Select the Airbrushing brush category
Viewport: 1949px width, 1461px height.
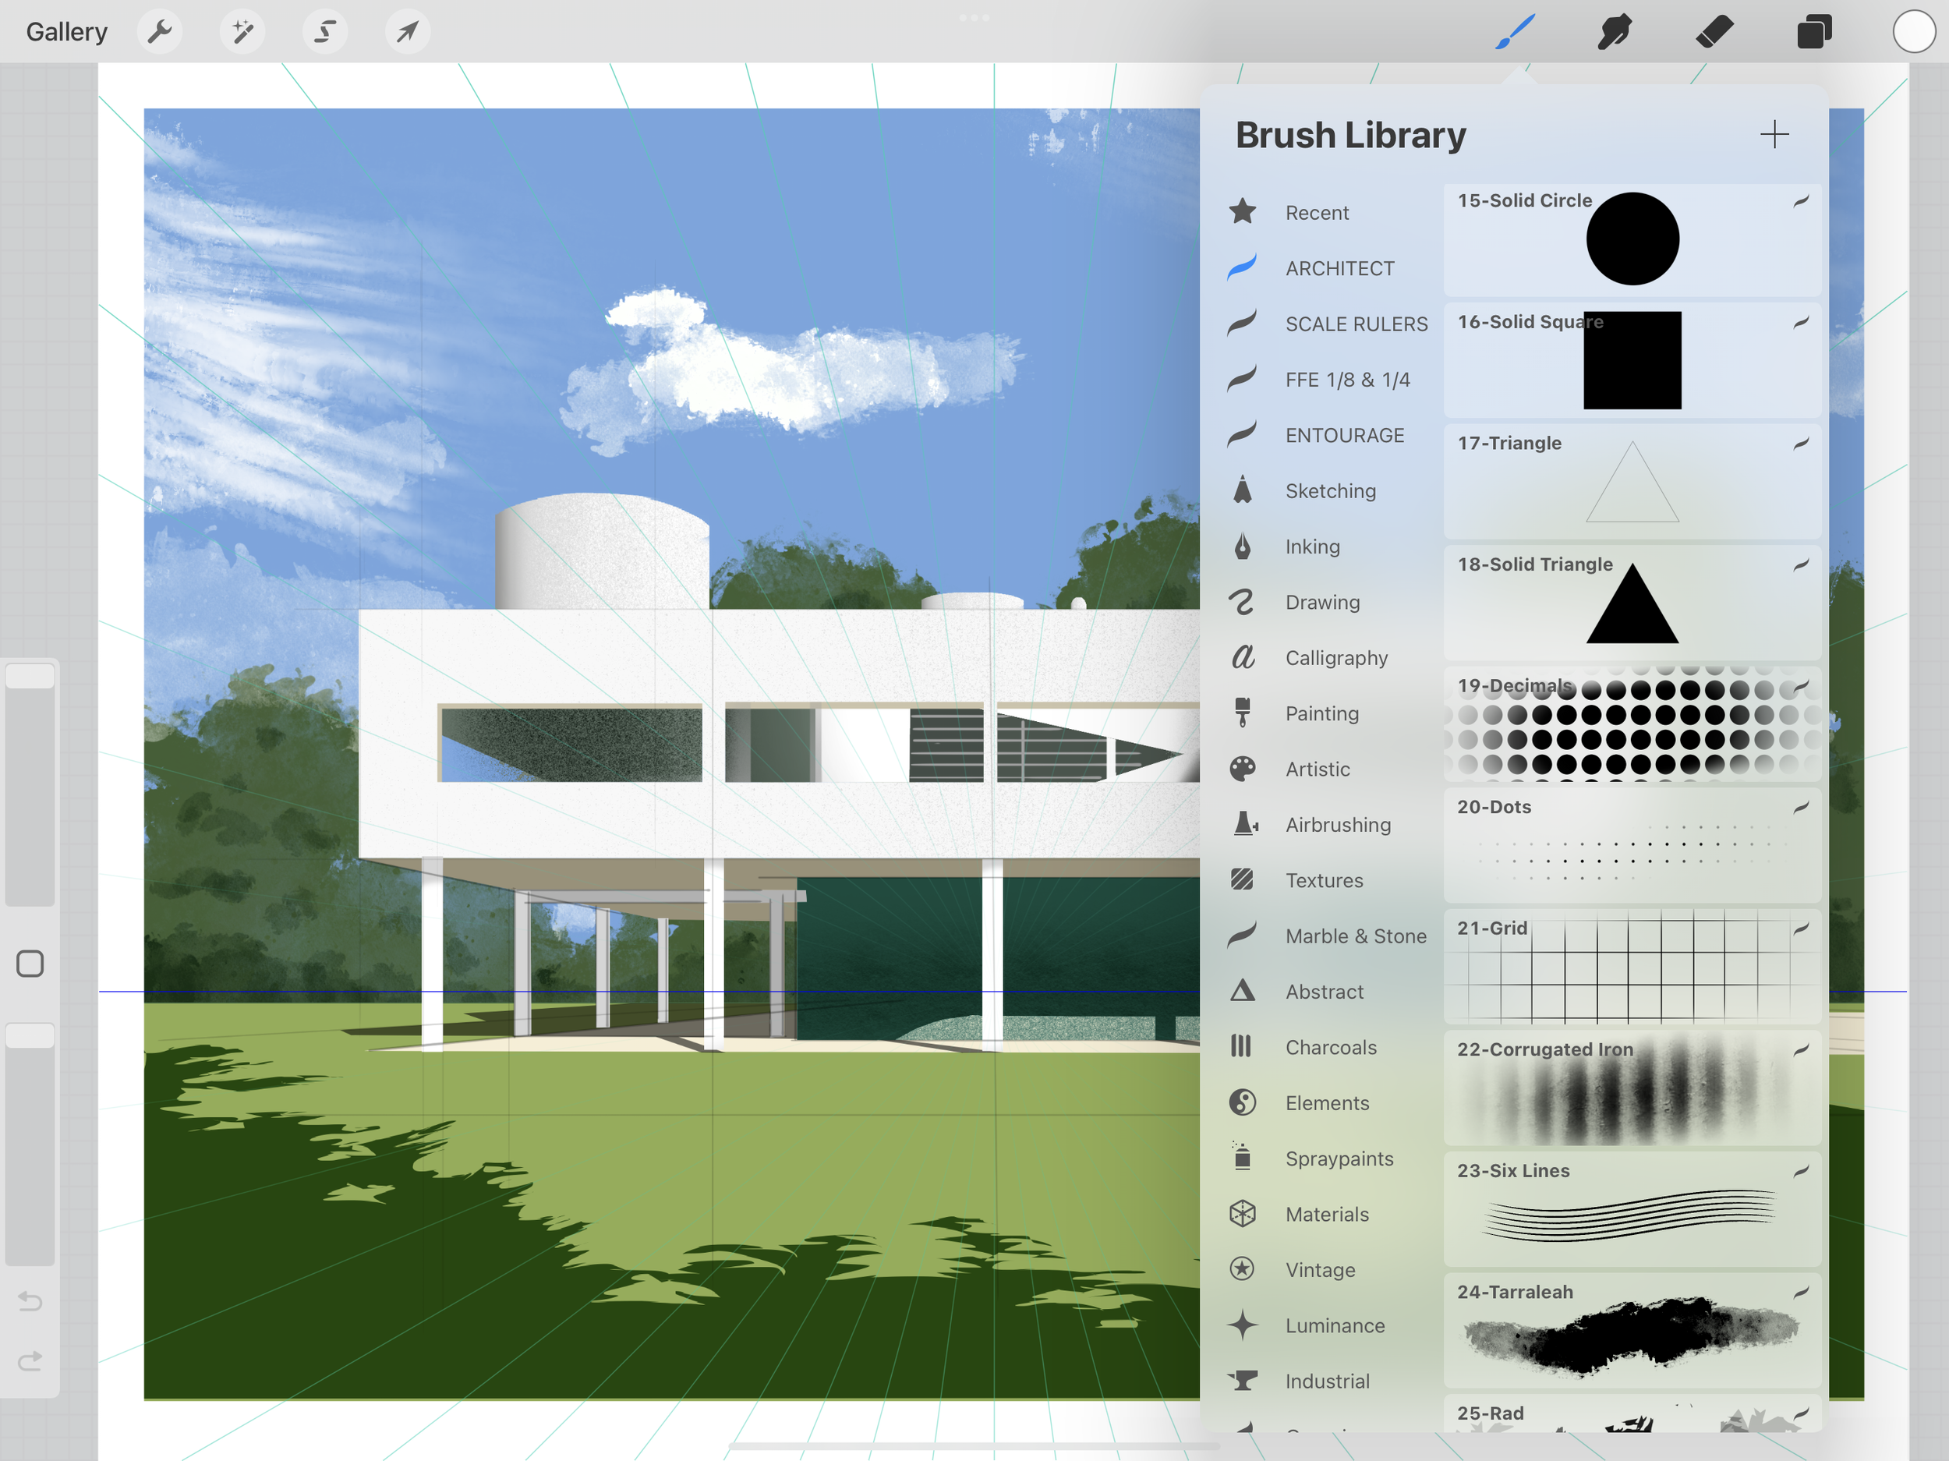tap(1337, 825)
